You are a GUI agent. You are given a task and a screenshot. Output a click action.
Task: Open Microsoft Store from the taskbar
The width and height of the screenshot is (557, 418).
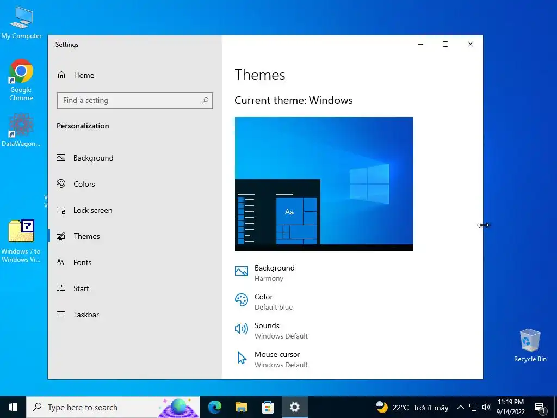[268, 407]
